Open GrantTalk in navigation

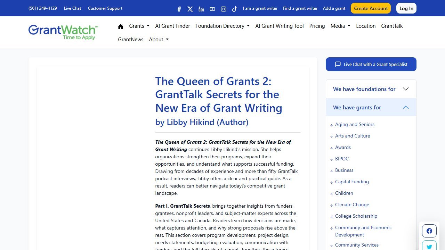[392, 26]
